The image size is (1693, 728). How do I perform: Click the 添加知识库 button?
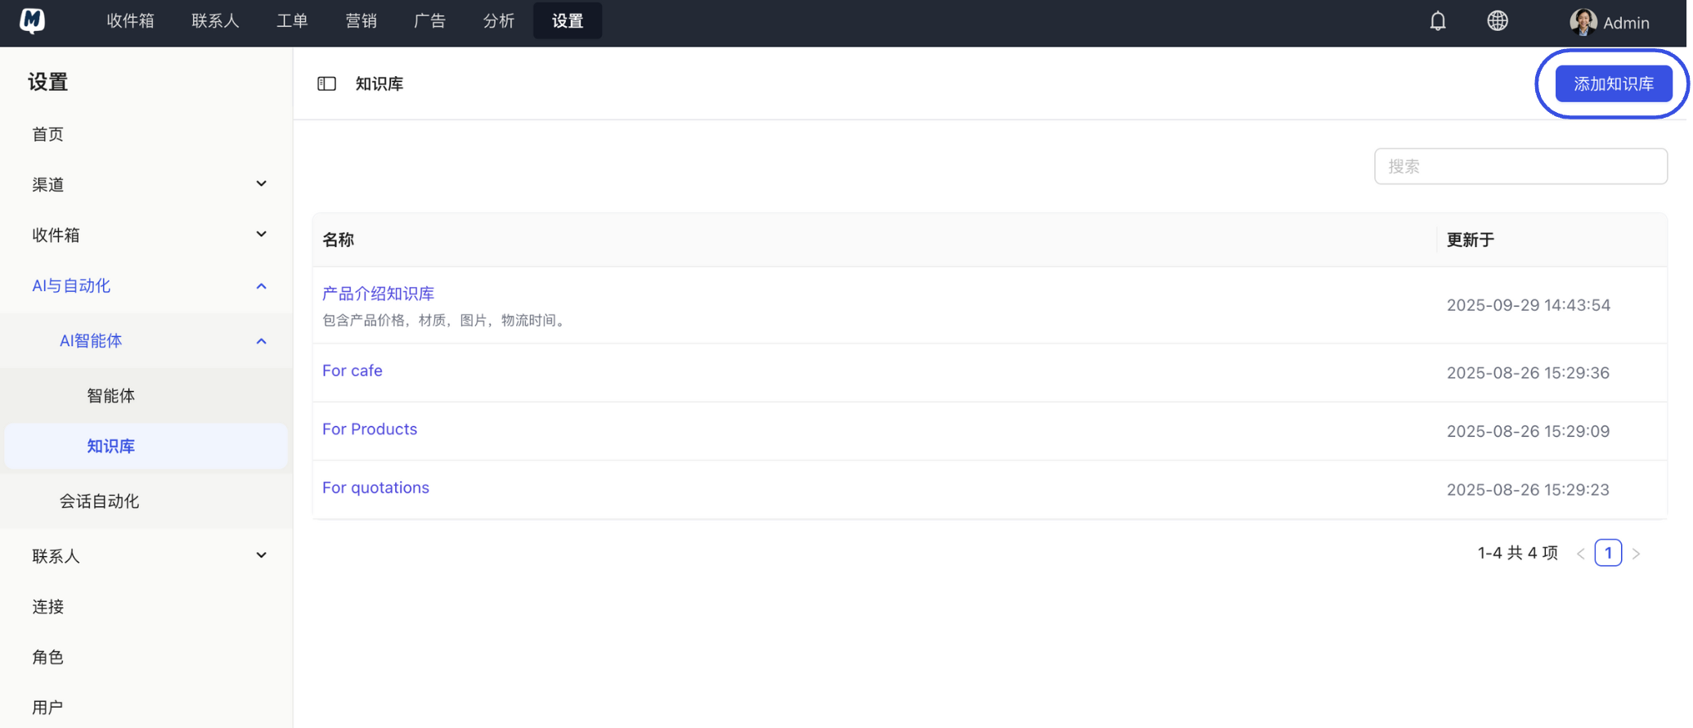(1613, 84)
